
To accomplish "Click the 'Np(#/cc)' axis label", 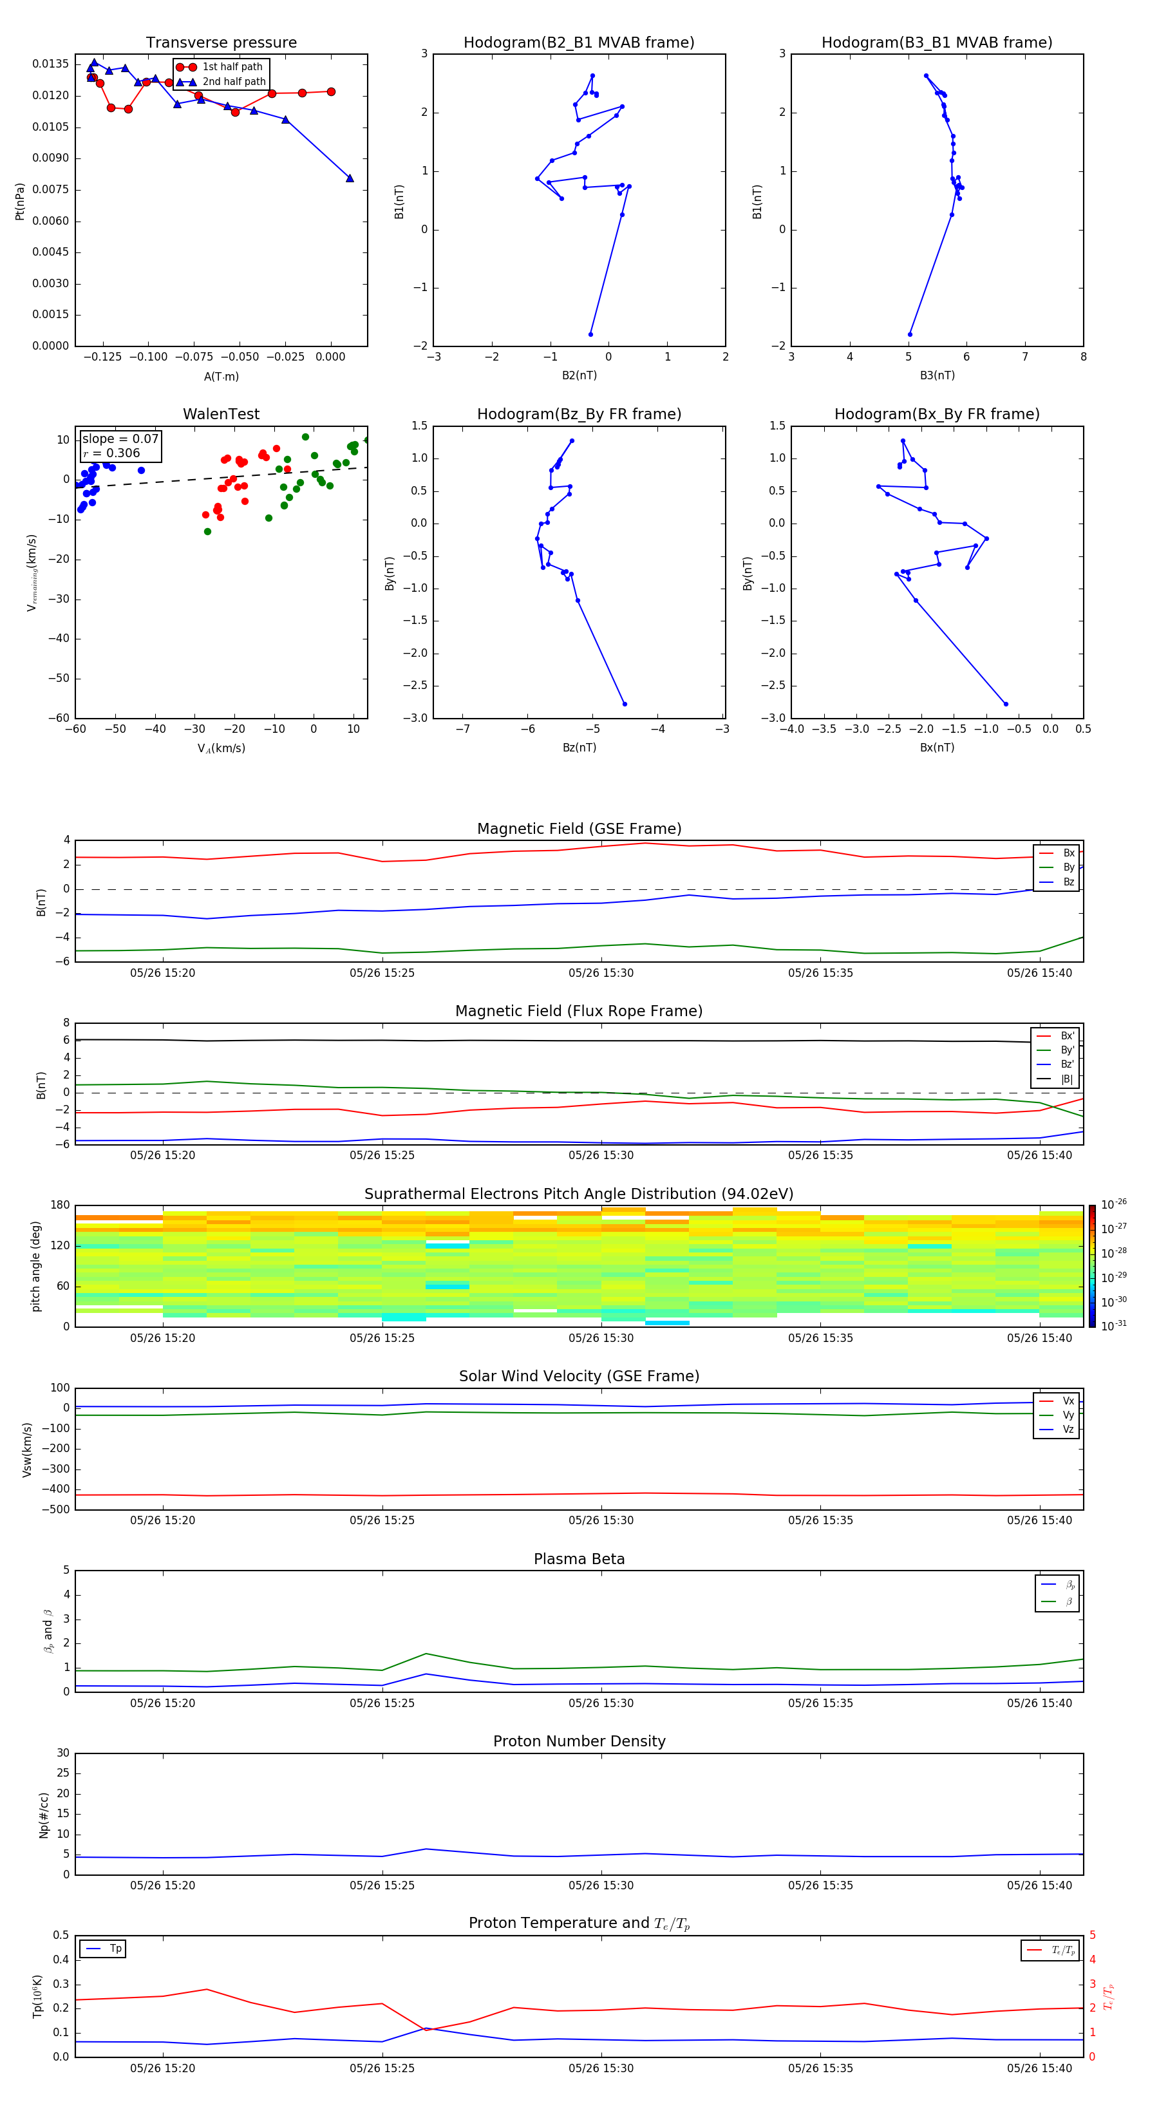I will [x=44, y=1815].
